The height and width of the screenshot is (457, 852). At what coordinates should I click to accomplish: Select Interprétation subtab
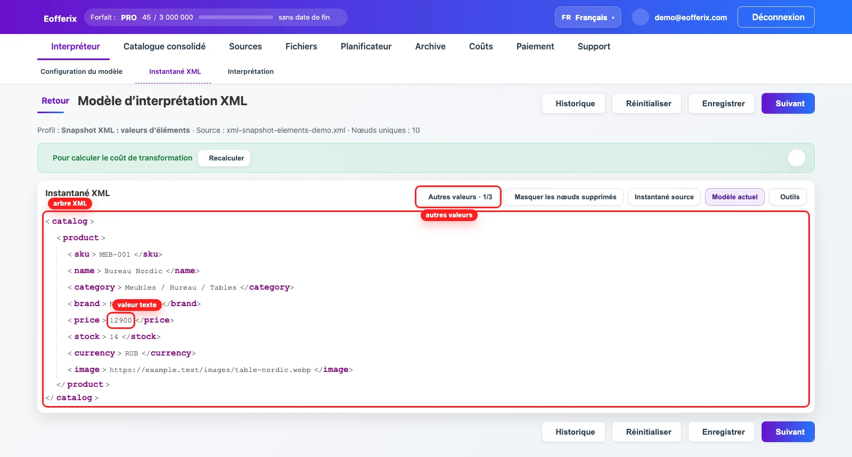(251, 71)
